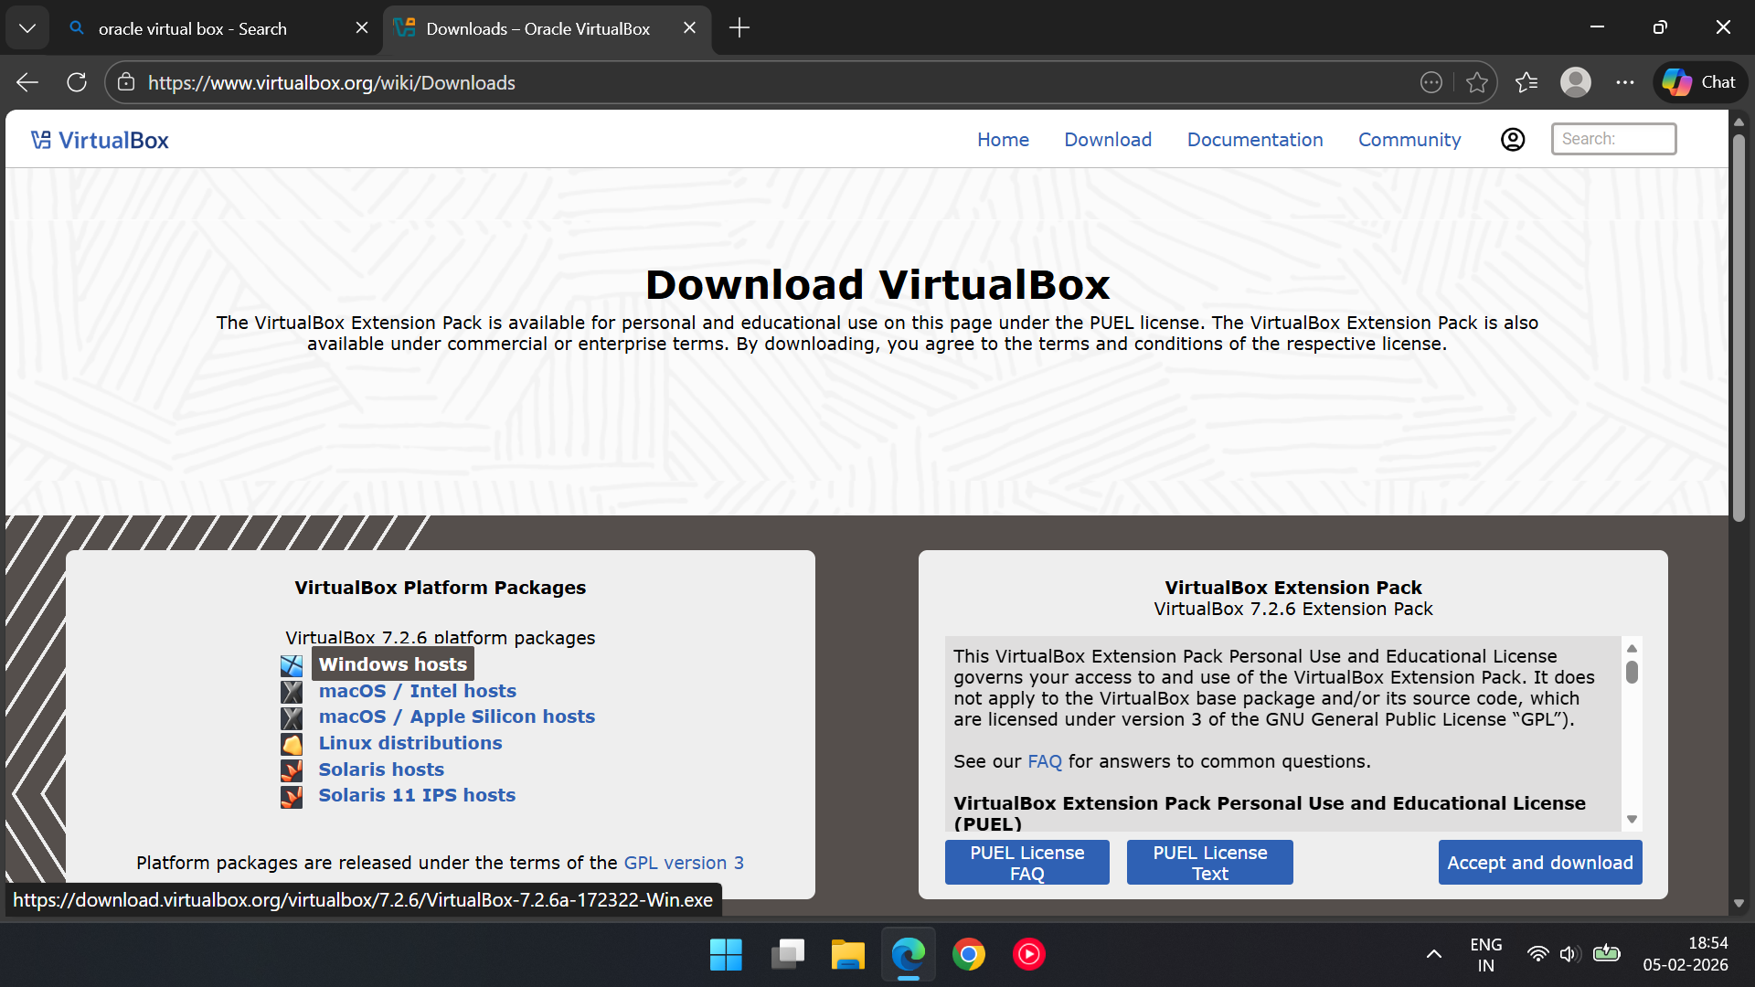Click the Windows hosts platform icon
This screenshot has width=1755, height=987.
[x=292, y=665]
